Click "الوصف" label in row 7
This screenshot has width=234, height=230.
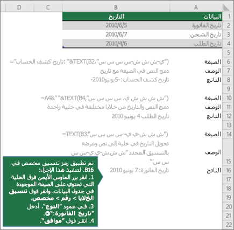pos(213,71)
